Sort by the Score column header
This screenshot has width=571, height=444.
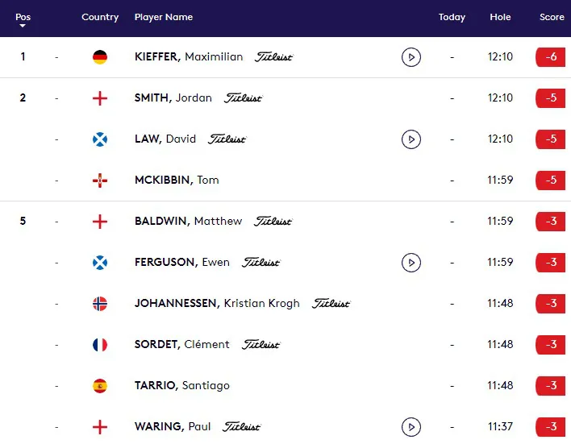tap(552, 17)
